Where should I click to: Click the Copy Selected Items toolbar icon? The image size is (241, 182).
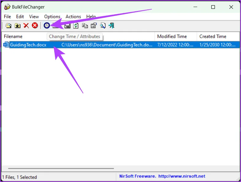click(85, 25)
